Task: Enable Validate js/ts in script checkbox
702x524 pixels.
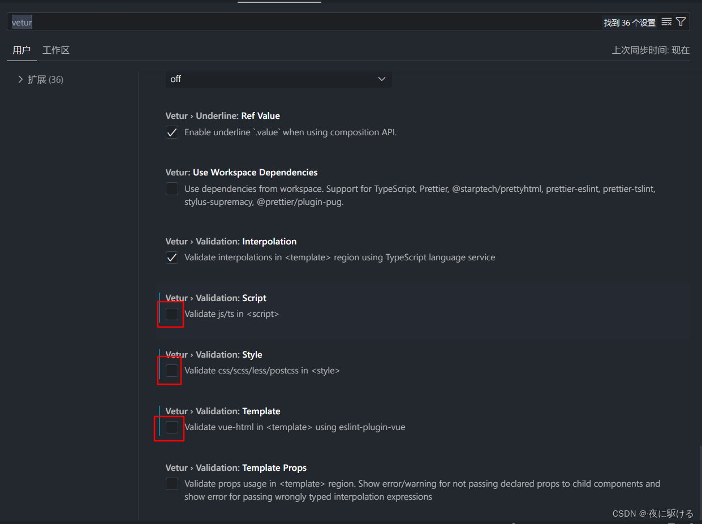Action: click(172, 314)
